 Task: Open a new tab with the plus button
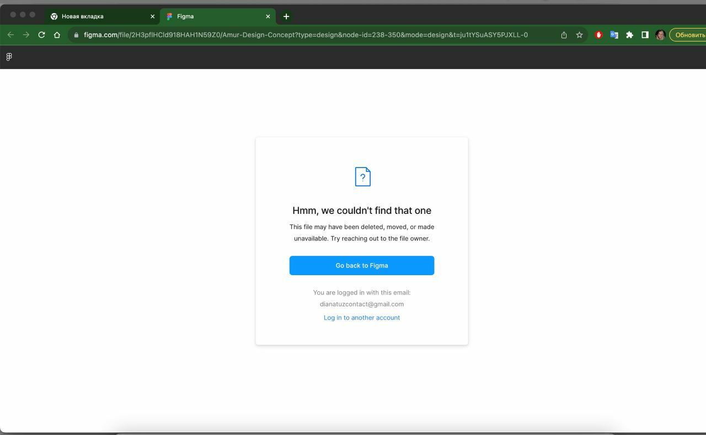click(286, 17)
